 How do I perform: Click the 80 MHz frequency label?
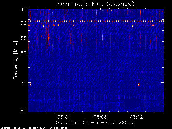(x=24, y=110)
